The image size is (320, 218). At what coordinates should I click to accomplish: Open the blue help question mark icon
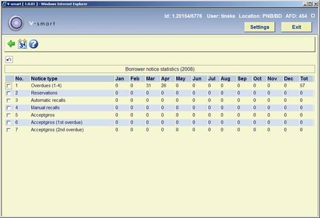tap(33, 44)
